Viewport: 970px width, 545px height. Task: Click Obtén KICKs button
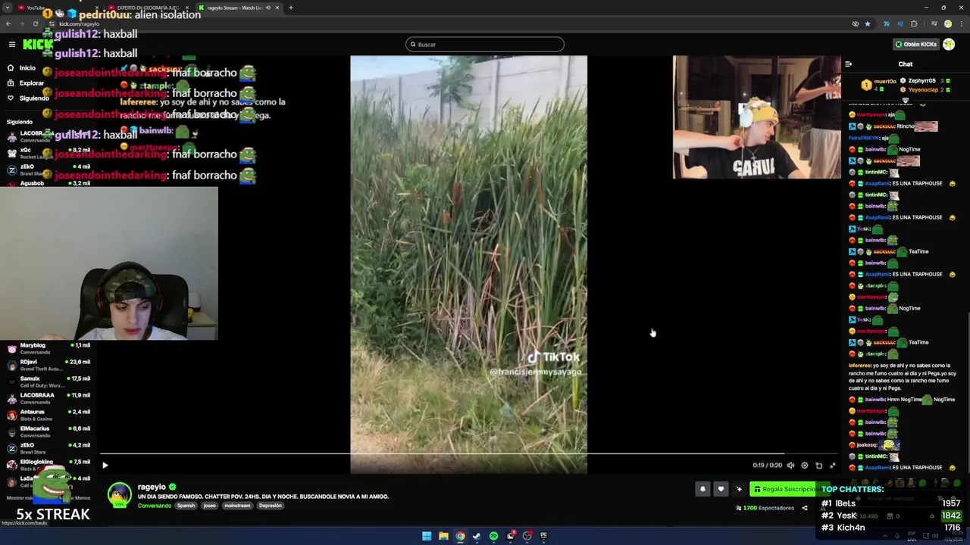click(x=915, y=45)
